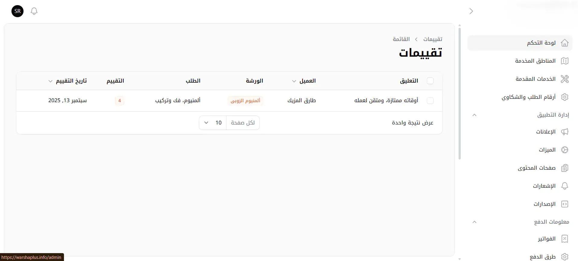Click the comment أوقاته ممتازة، ومتقن لعمله

386,100
